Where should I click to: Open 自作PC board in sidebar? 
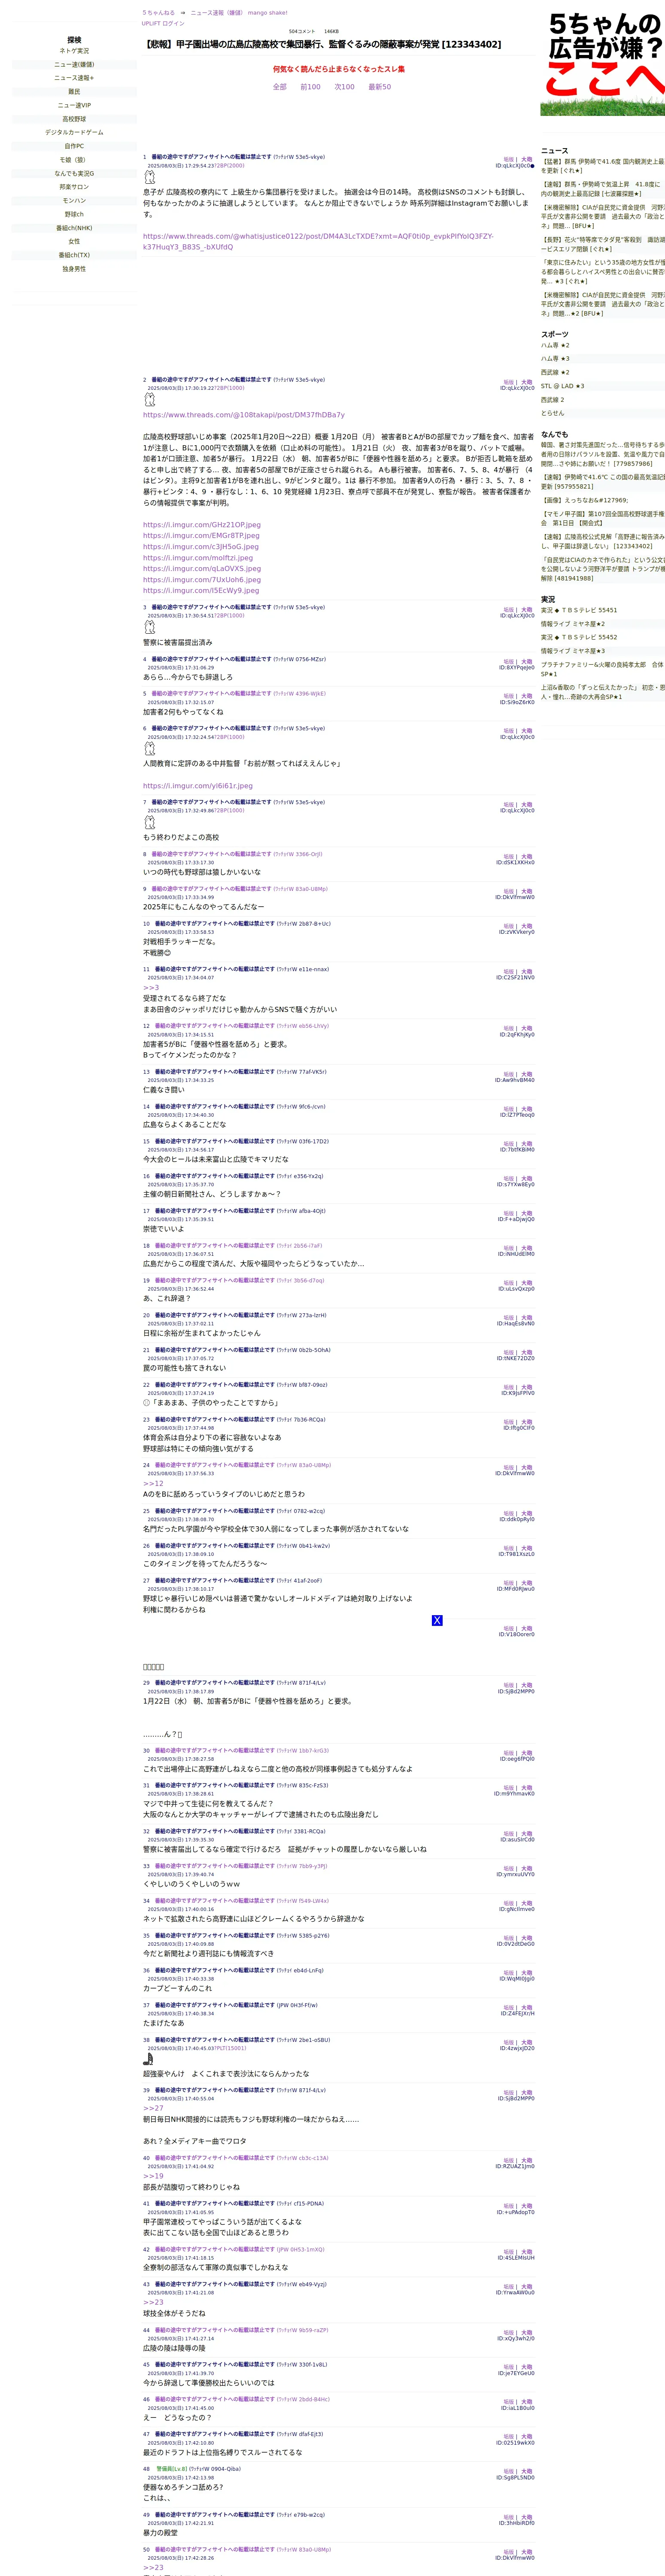pos(74,146)
